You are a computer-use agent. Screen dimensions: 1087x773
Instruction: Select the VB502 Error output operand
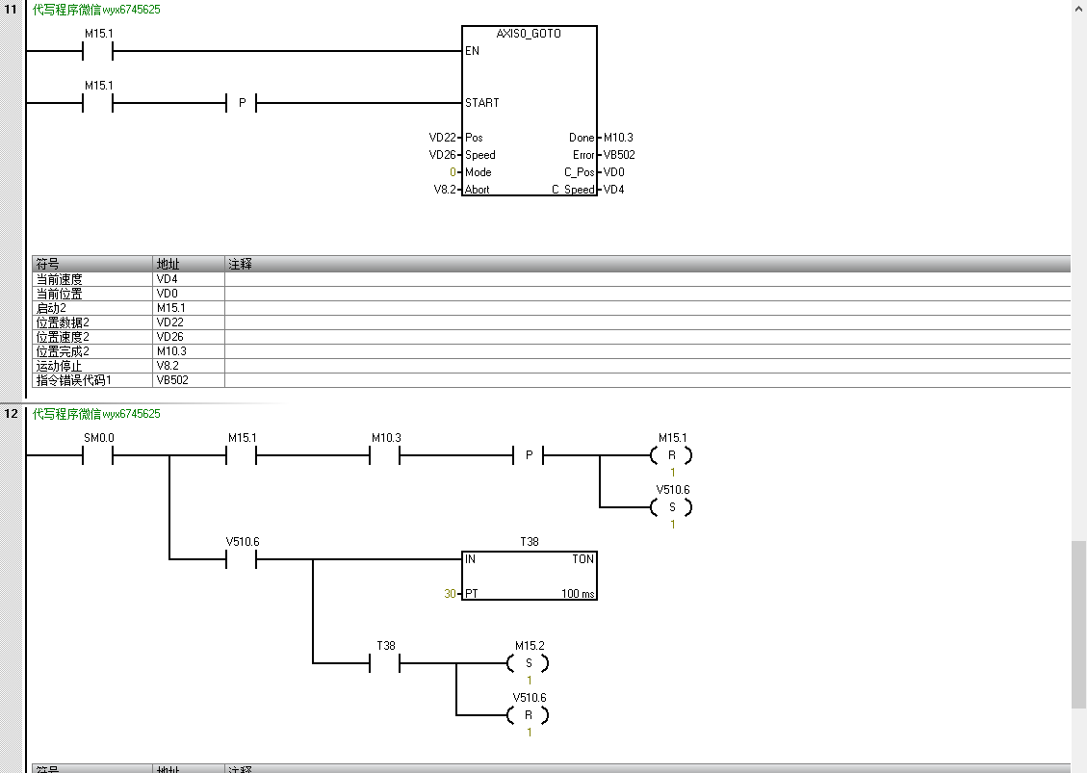tap(619, 155)
